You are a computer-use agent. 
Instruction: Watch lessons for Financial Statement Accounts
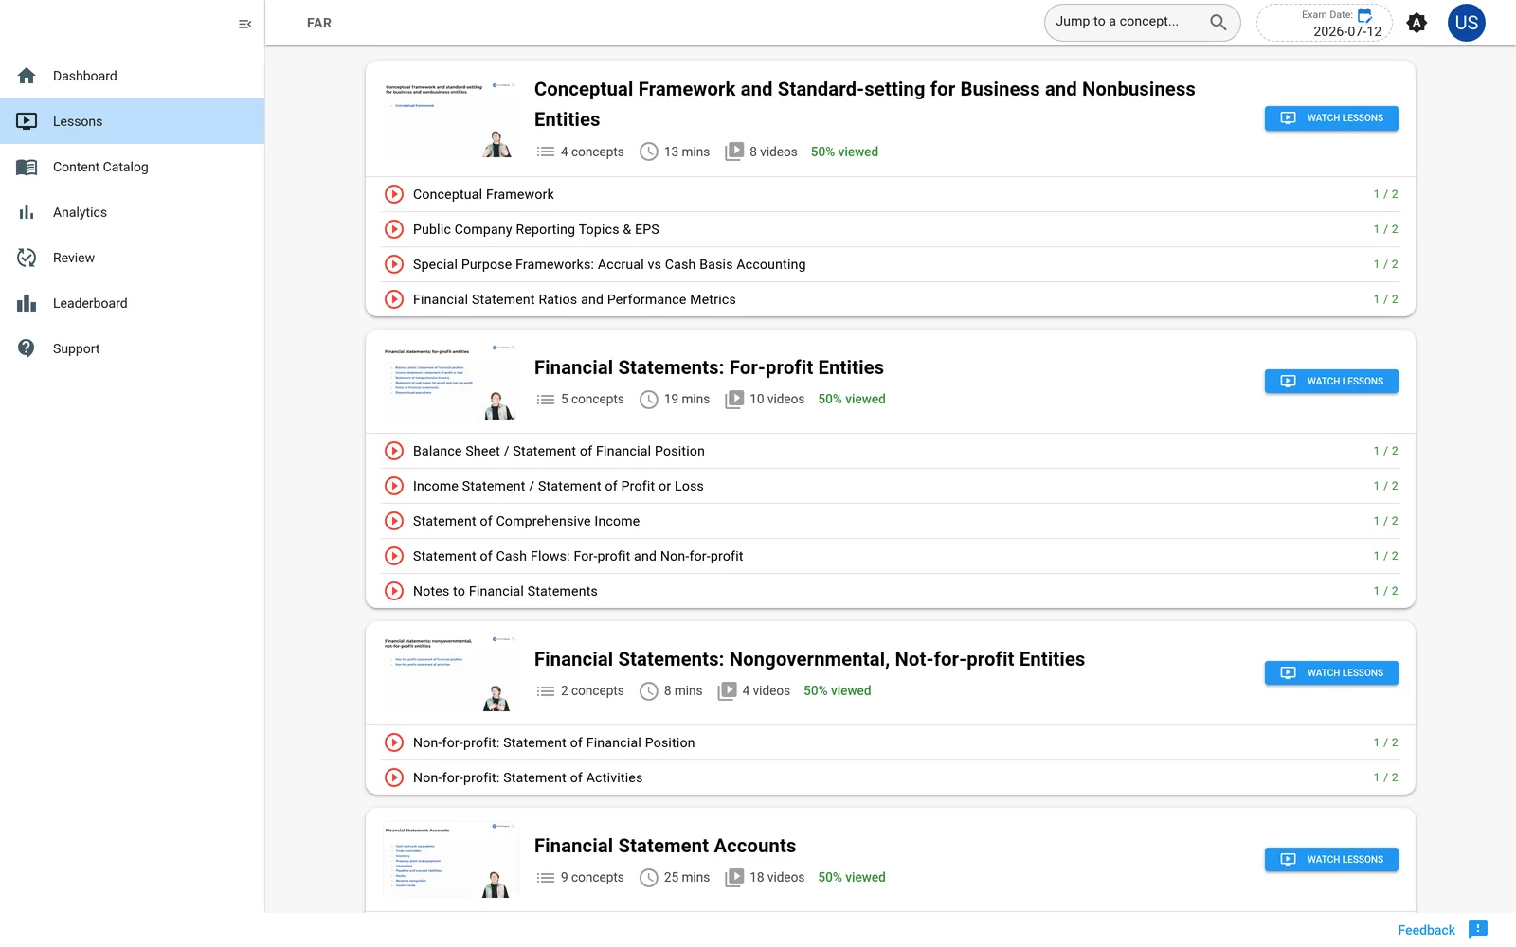[x=1331, y=860]
